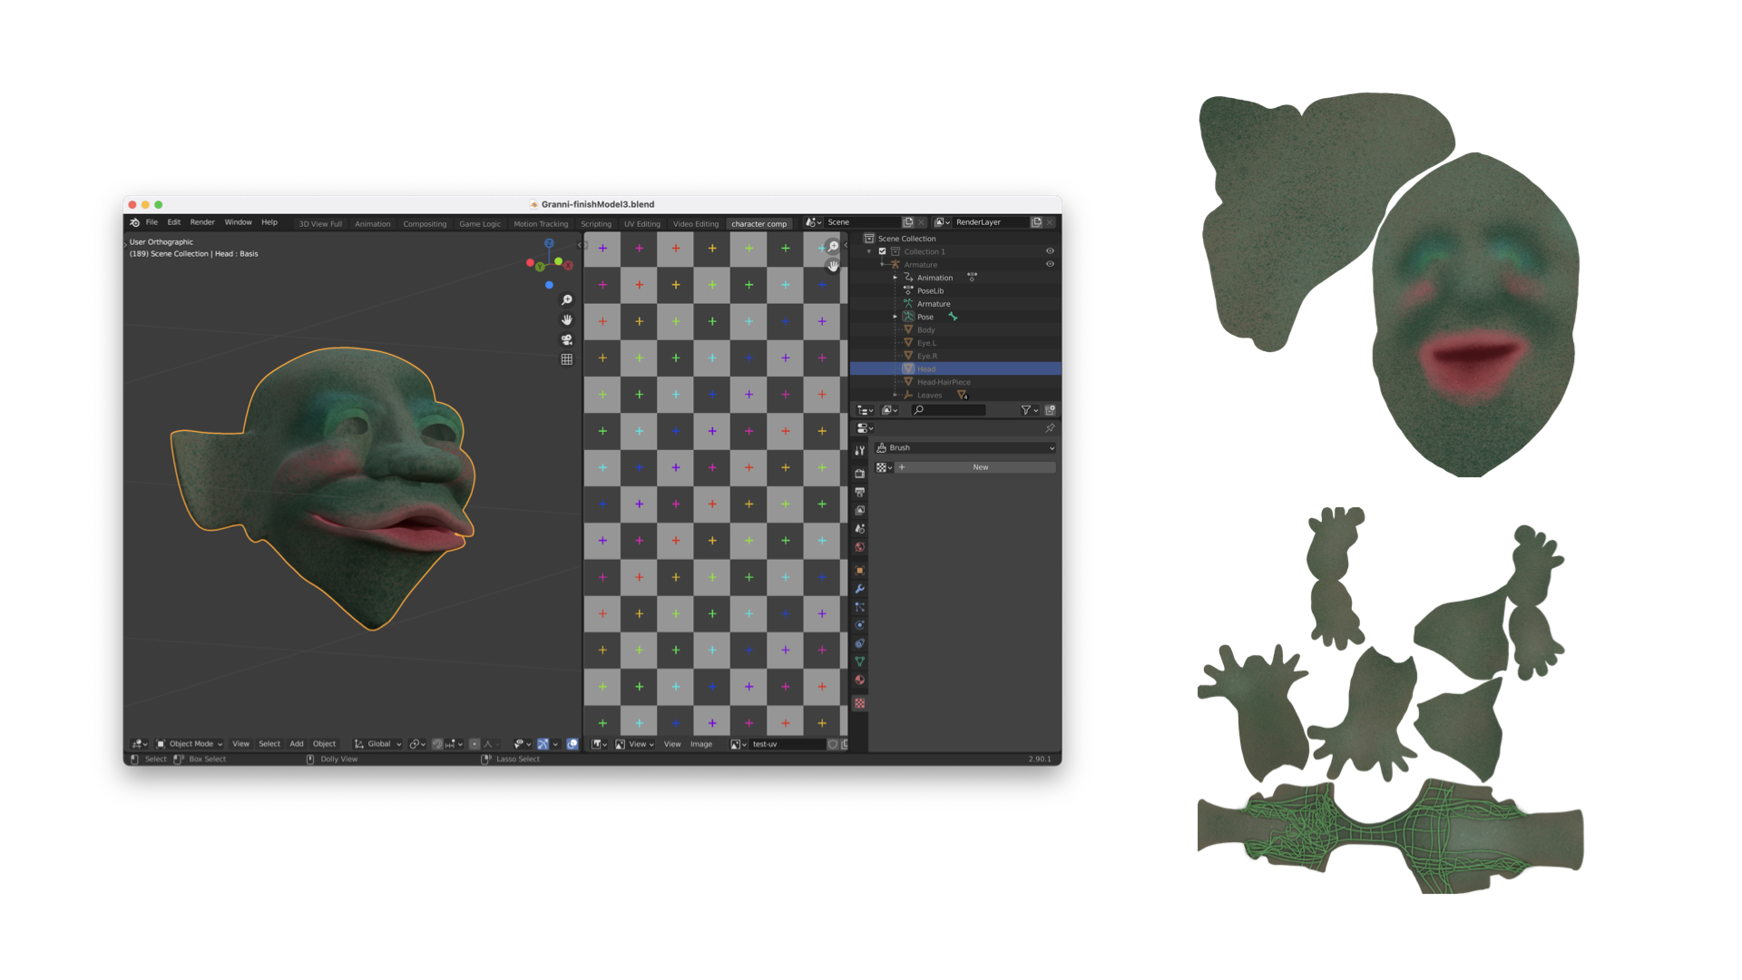Click the camera view icon in viewport
This screenshot has width=1742, height=980.
coord(567,339)
